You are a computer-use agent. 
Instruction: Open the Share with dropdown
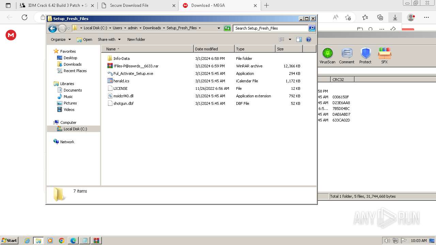[109, 39]
